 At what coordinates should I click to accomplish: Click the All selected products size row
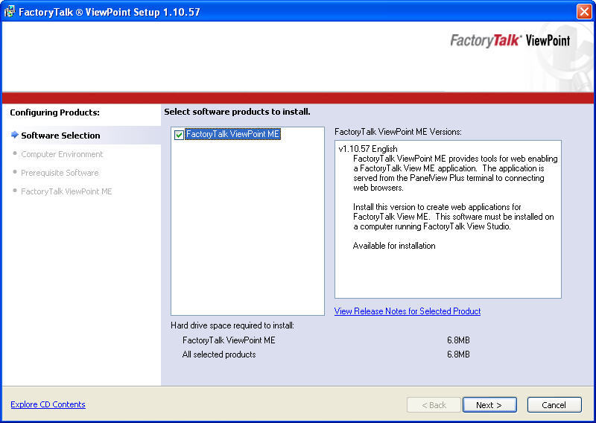click(x=326, y=354)
